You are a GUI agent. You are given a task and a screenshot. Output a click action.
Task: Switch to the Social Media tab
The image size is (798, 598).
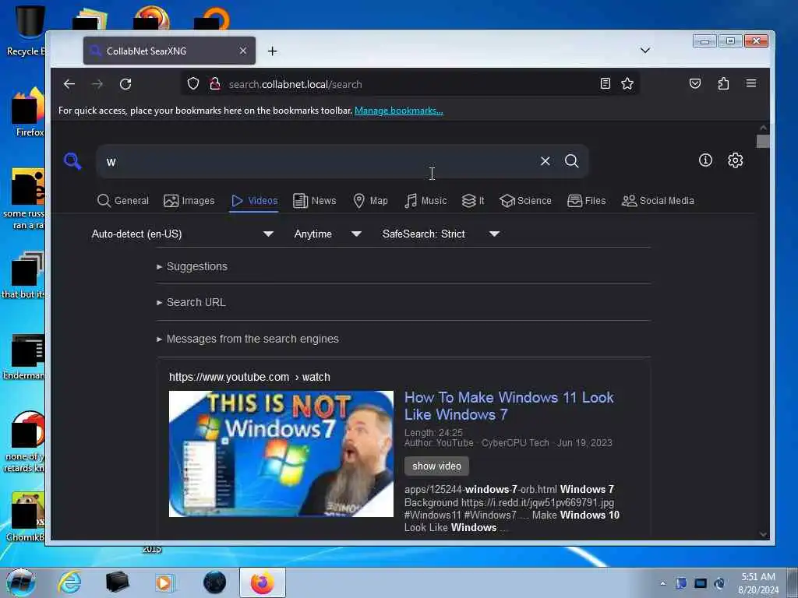point(658,201)
